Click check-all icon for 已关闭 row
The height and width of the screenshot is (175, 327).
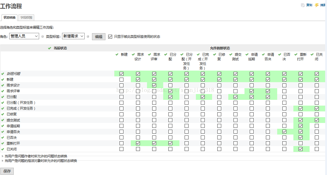[3, 149]
